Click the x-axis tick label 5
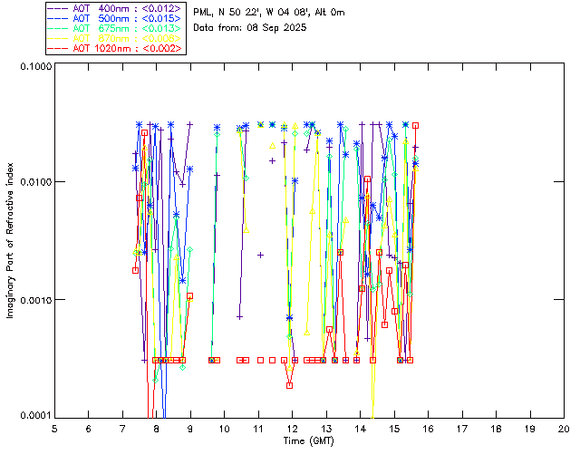The height and width of the screenshot is (464, 580). coord(54,429)
